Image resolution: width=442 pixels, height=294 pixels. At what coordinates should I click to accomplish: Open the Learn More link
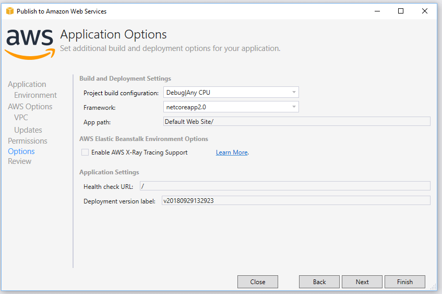232,152
